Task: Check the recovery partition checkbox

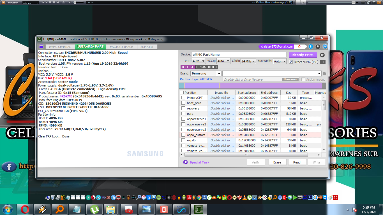Action: coord(183,108)
